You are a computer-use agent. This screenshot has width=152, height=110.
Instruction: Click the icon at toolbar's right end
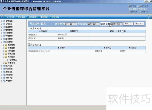150,17
